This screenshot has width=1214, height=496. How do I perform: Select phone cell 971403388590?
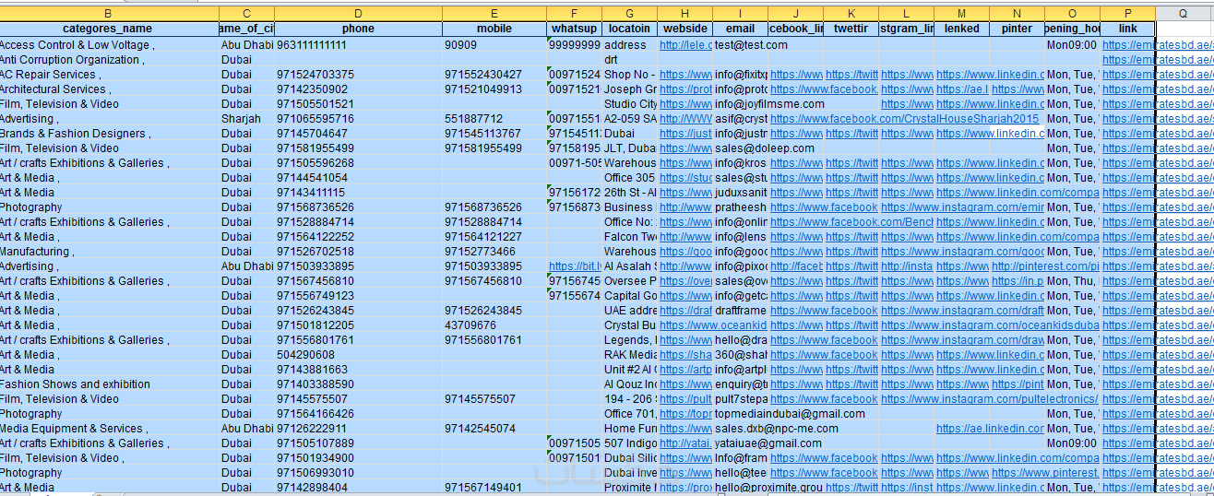[x=358, y=384]
